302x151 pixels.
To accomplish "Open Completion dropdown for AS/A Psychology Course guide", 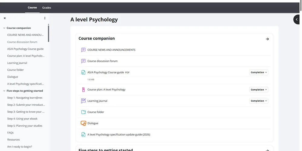I will tap(259, 72).
